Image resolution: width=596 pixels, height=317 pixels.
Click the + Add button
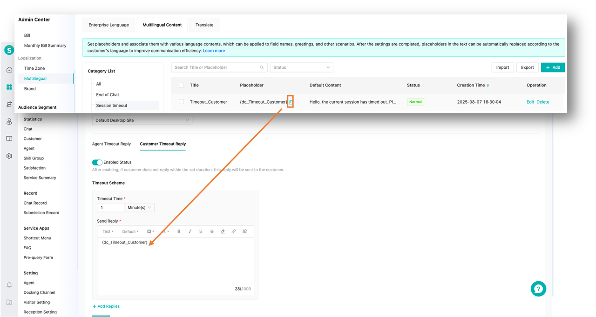(553, 67)
